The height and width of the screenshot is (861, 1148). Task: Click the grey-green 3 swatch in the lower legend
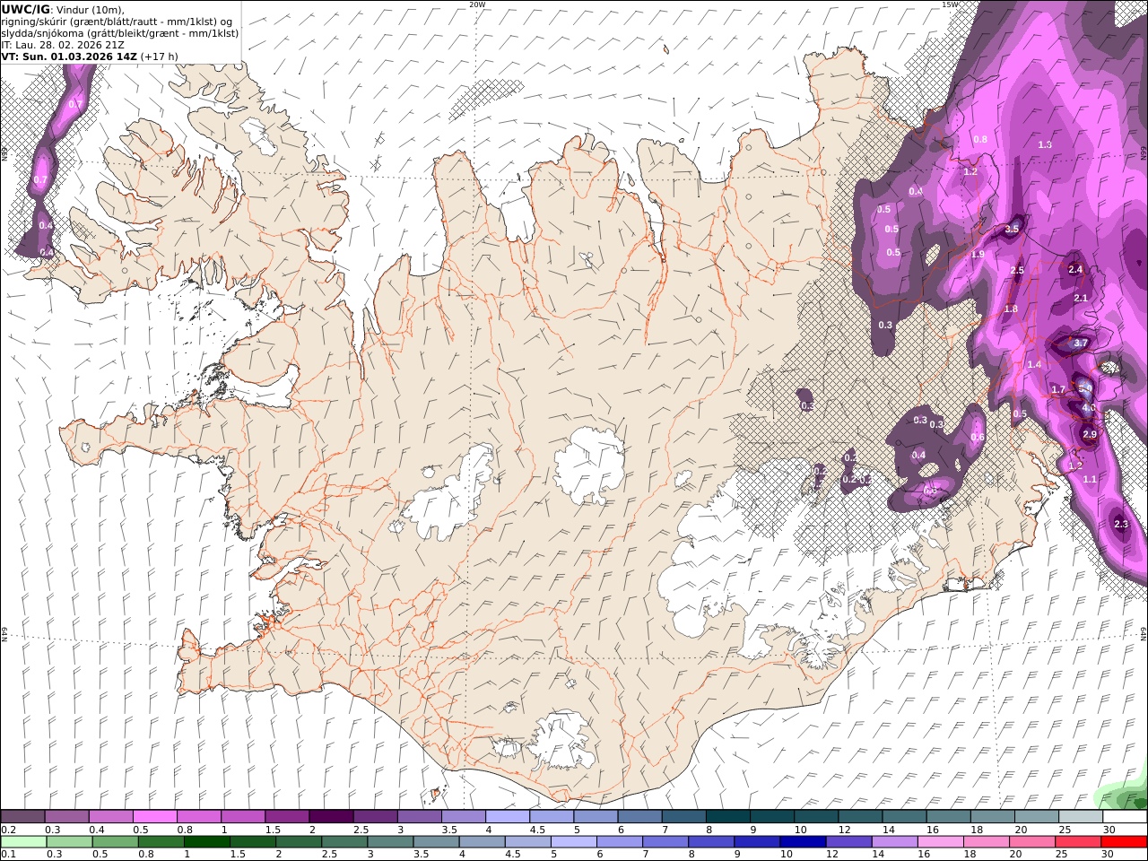tap(390, 841)
